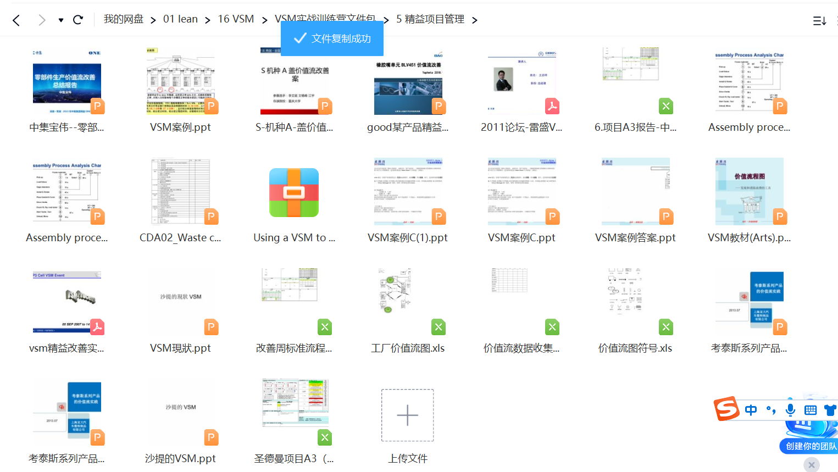838x472 pixels.
Task: Expand the arrow after 5 精益项目管理
Action: (x=474, y=20)
